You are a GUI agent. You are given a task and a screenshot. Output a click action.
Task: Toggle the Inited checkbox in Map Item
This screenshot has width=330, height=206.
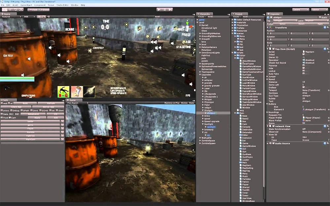coord(304,54)
